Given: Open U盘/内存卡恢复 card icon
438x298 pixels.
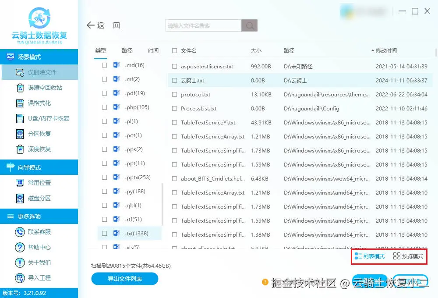Looking at the screenshot, I should coord(20,118).
